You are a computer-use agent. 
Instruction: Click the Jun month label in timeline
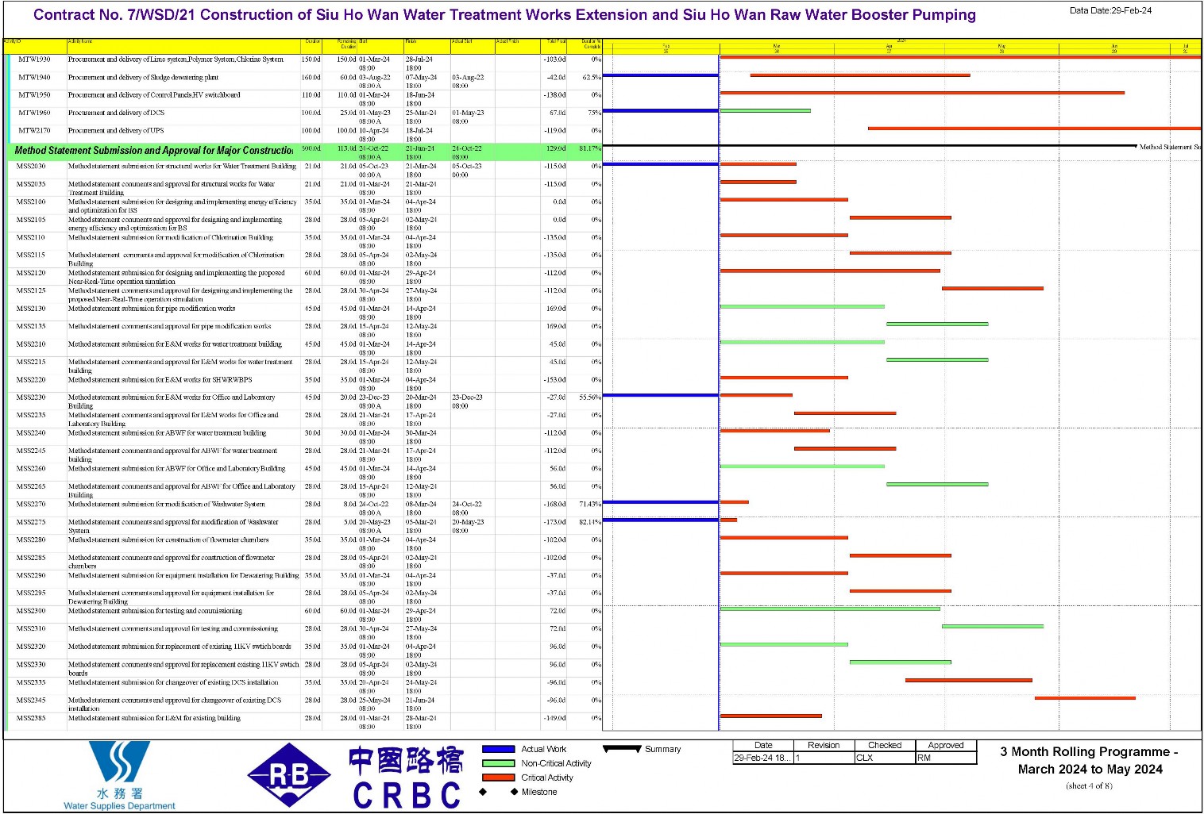point(1114,47)
